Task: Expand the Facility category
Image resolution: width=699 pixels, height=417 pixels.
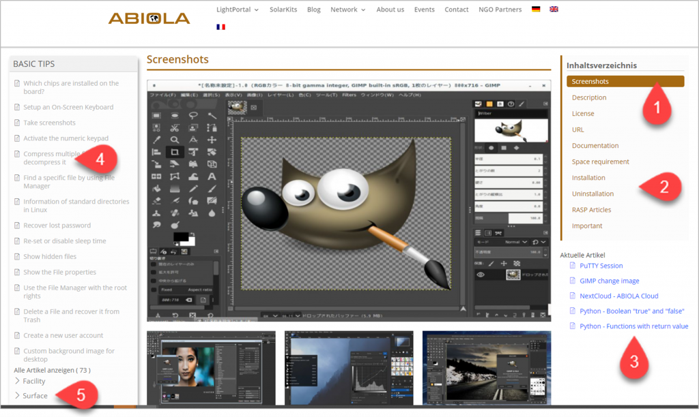Action: click(x=33, y=381)
